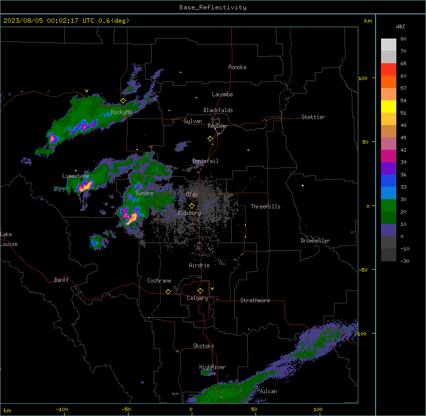This screenshot has width=426, height=416.
Task: Click the RedDeer city label
Action: 217,126
